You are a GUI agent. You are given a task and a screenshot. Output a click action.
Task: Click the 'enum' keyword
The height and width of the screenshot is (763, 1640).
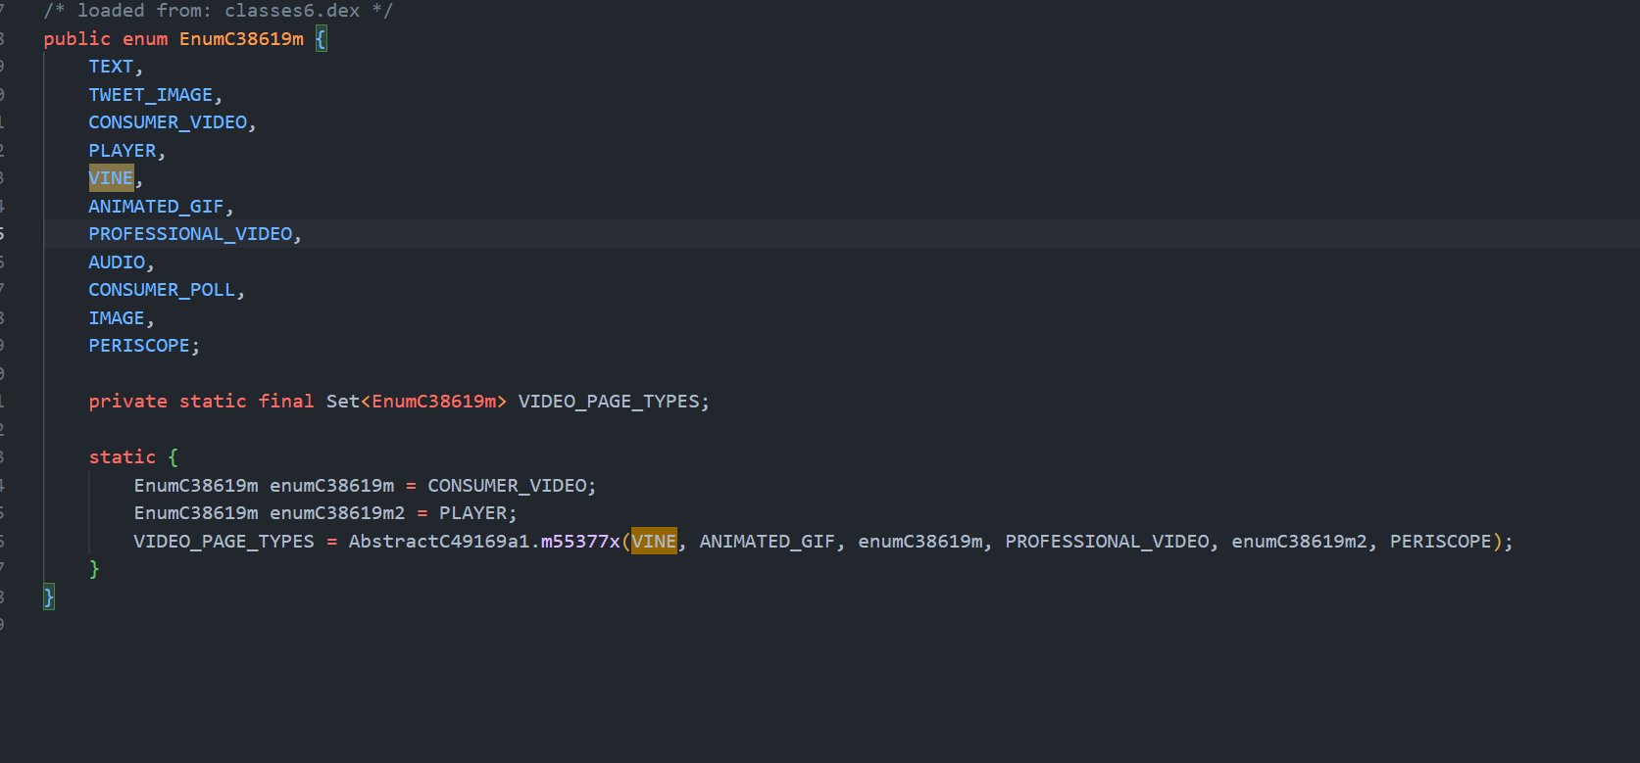click(145, 39)
